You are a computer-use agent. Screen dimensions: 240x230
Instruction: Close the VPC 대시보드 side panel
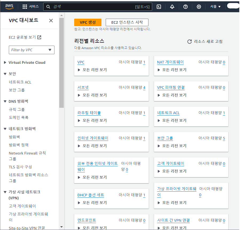coord(51,21)
